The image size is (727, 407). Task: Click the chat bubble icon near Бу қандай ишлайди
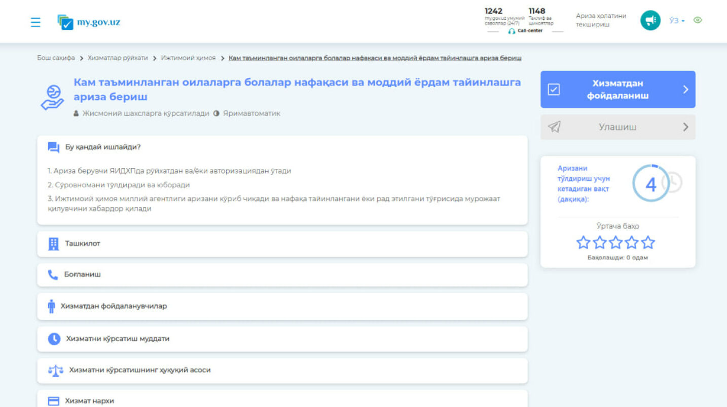click(x=53, y=147)
